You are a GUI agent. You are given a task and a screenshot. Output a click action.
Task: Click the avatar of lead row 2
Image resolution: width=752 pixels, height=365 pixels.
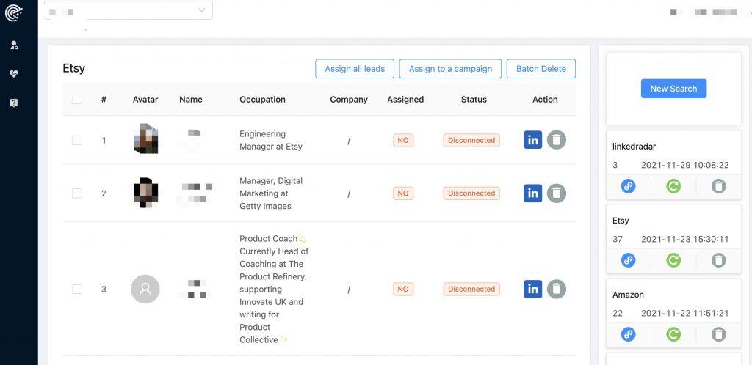(x=145, y=193)
